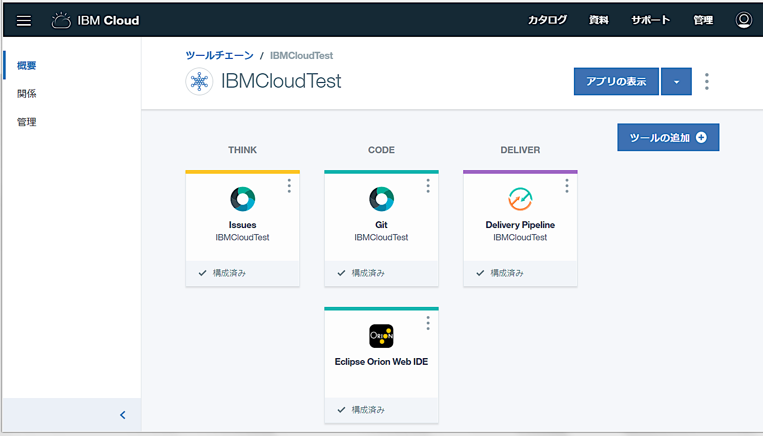Viewport: 763px width, 436px height.
Task: Open the Issues card title
Action: click(x=242, y=225)
